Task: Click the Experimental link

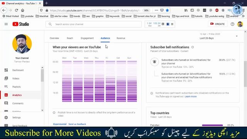Action: (60, 124)
